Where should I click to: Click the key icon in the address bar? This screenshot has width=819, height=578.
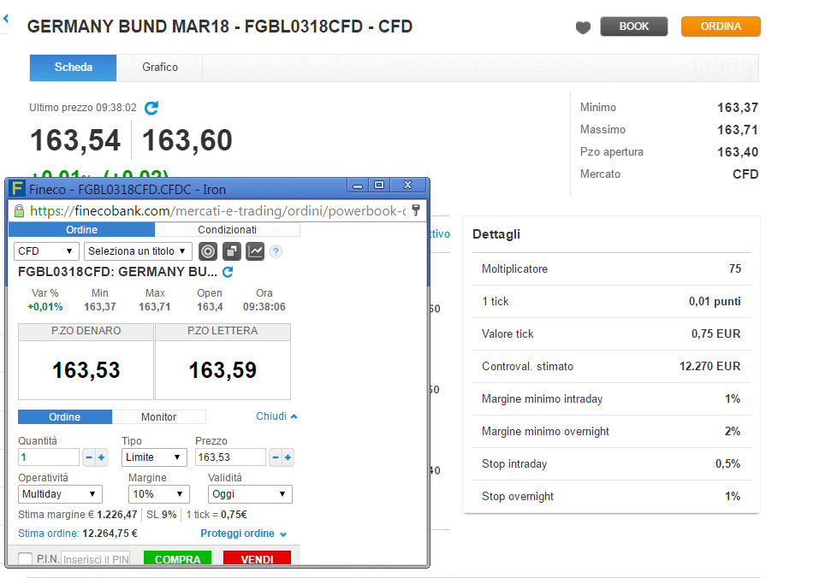[416, 210]
